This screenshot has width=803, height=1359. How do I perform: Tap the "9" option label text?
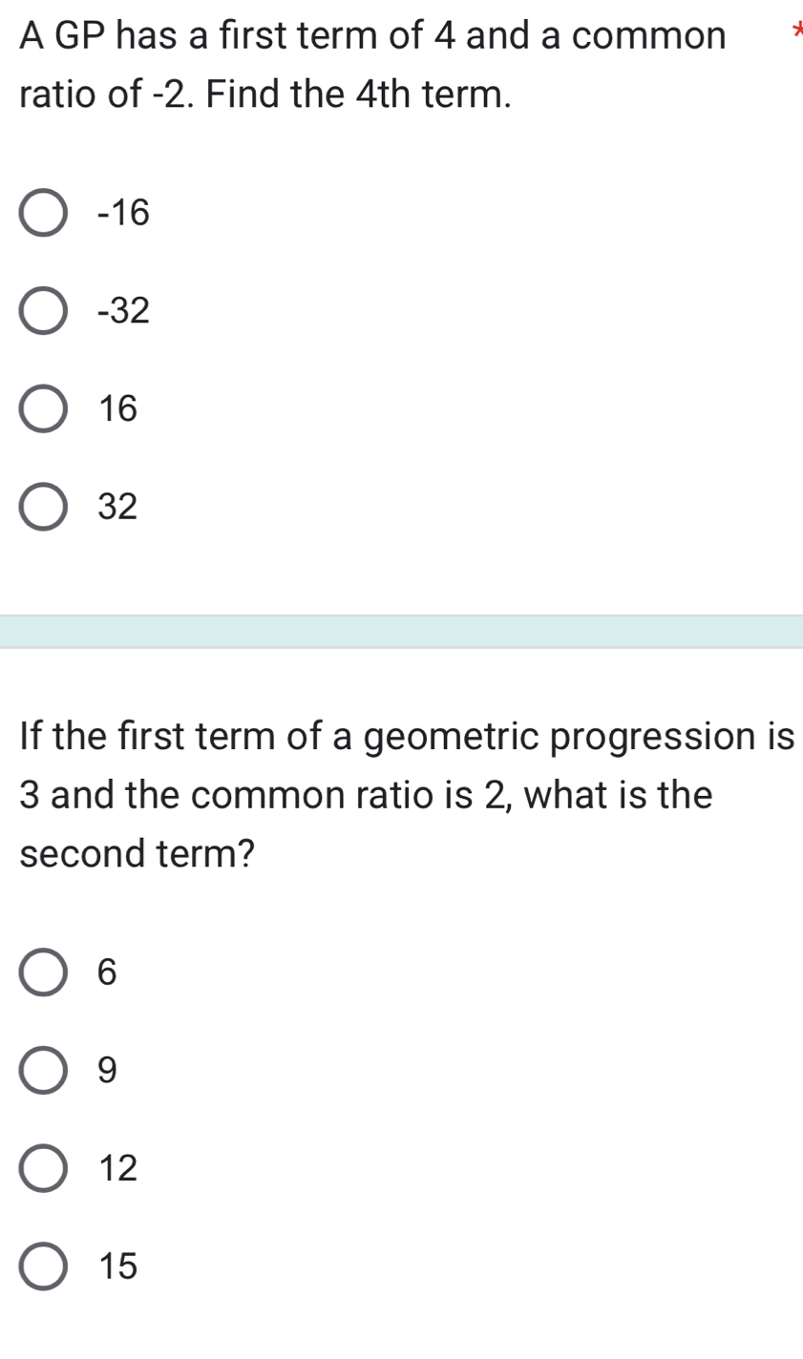(x=108, y=1071)
